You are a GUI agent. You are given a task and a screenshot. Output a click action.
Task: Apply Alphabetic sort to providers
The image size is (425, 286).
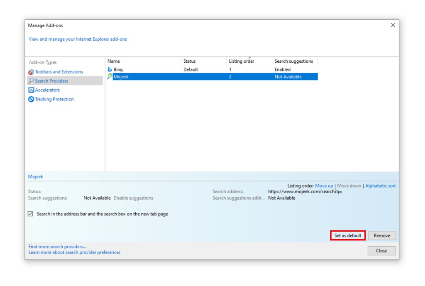click(x=381, y=186)
